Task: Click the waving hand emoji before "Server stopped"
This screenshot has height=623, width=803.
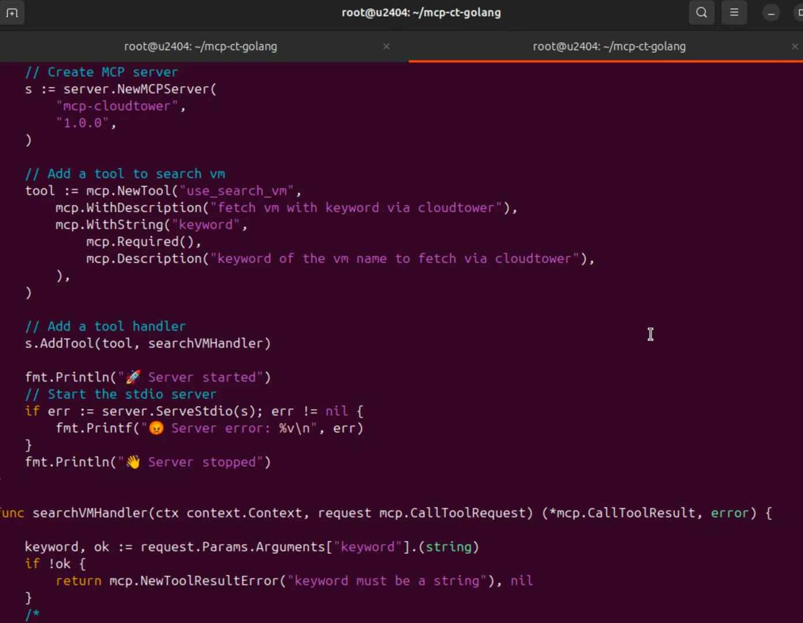Action: point(133,462)
